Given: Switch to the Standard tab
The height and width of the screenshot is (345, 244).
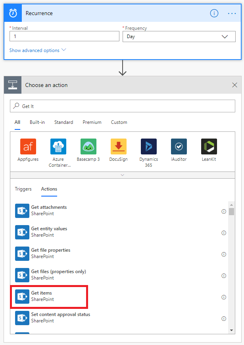Looking at the screenshot, I should pos(64,122).
